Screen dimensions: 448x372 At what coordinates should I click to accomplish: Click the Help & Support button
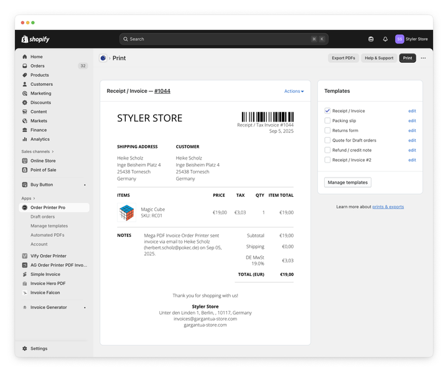[x=379, y=58]
